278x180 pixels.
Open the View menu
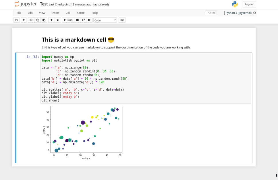pos(42,13)
